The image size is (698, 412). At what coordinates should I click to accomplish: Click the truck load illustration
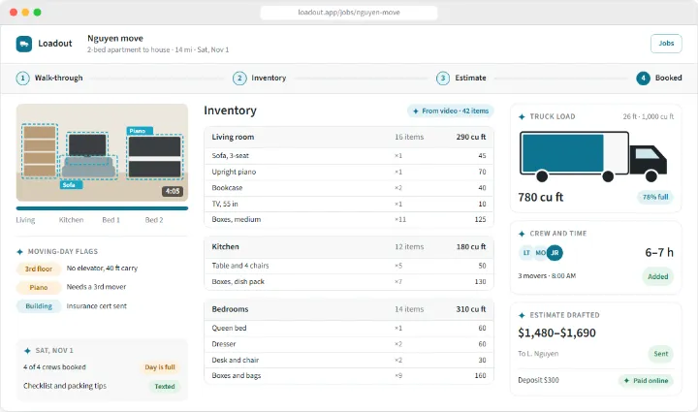click(593, 157)
